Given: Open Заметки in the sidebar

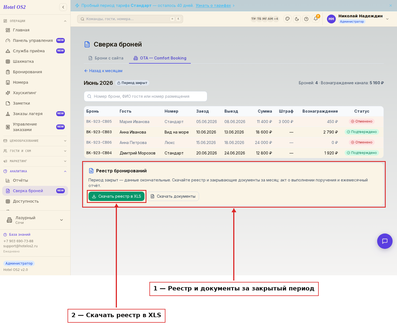Looking at the screenshot, I should pyautogui.click(x=35, y=103).
